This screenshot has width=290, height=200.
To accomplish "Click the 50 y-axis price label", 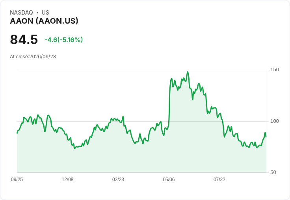I will tap(273, 172).
